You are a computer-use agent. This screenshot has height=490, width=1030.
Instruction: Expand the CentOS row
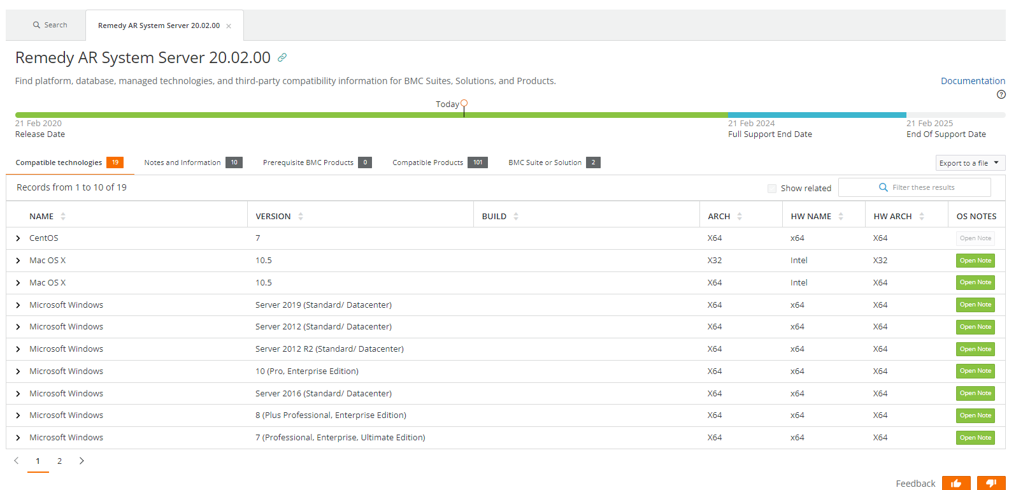tap(18, 238)
